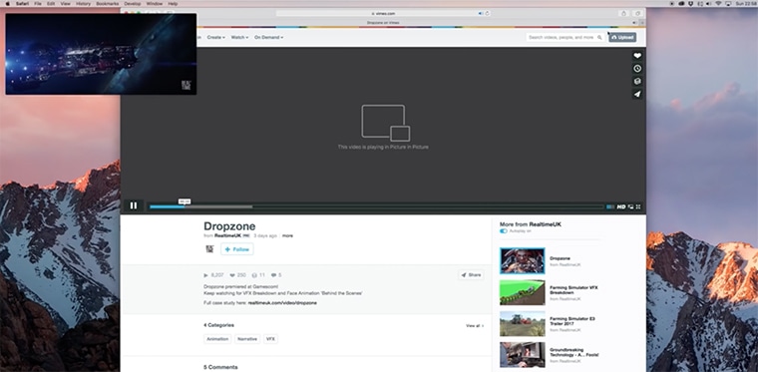Open the AirPlay display menu bar icon
Screen dimensions: 758x372
(x=727, y=3)
